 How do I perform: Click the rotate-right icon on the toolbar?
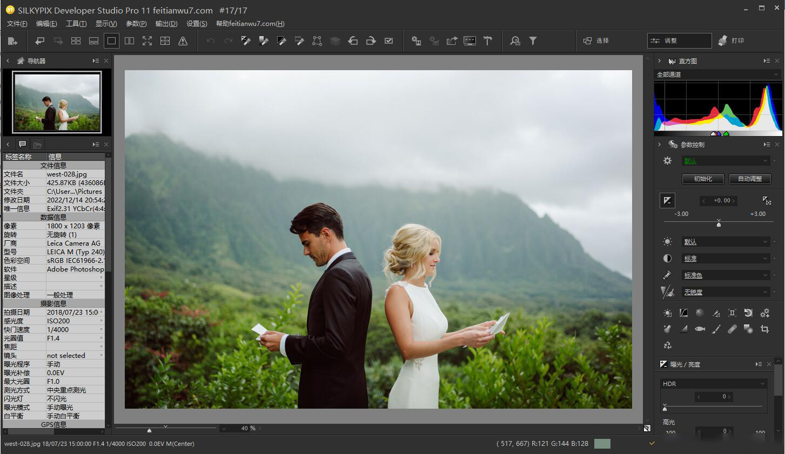pos(371,40)
